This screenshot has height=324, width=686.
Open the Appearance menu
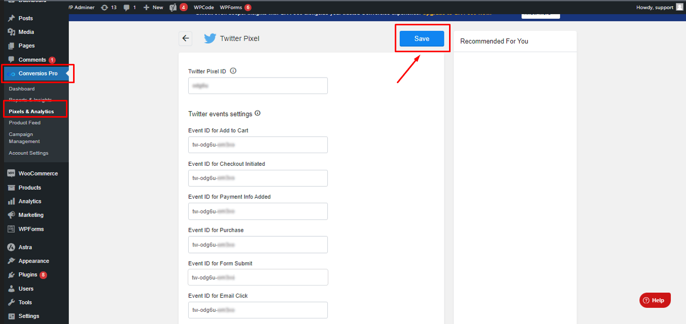[35, 261]
